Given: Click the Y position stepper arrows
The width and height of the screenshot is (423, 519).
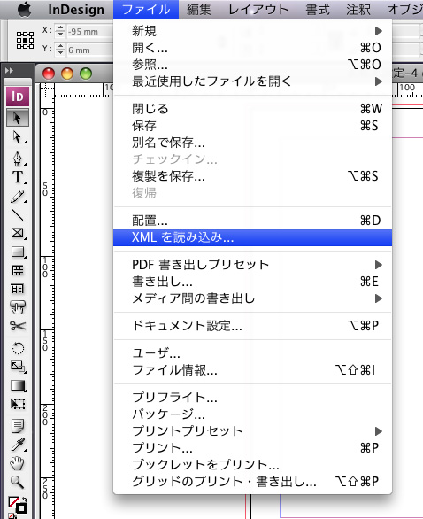Looking at the screenshot, I should [x=60, y=50].
